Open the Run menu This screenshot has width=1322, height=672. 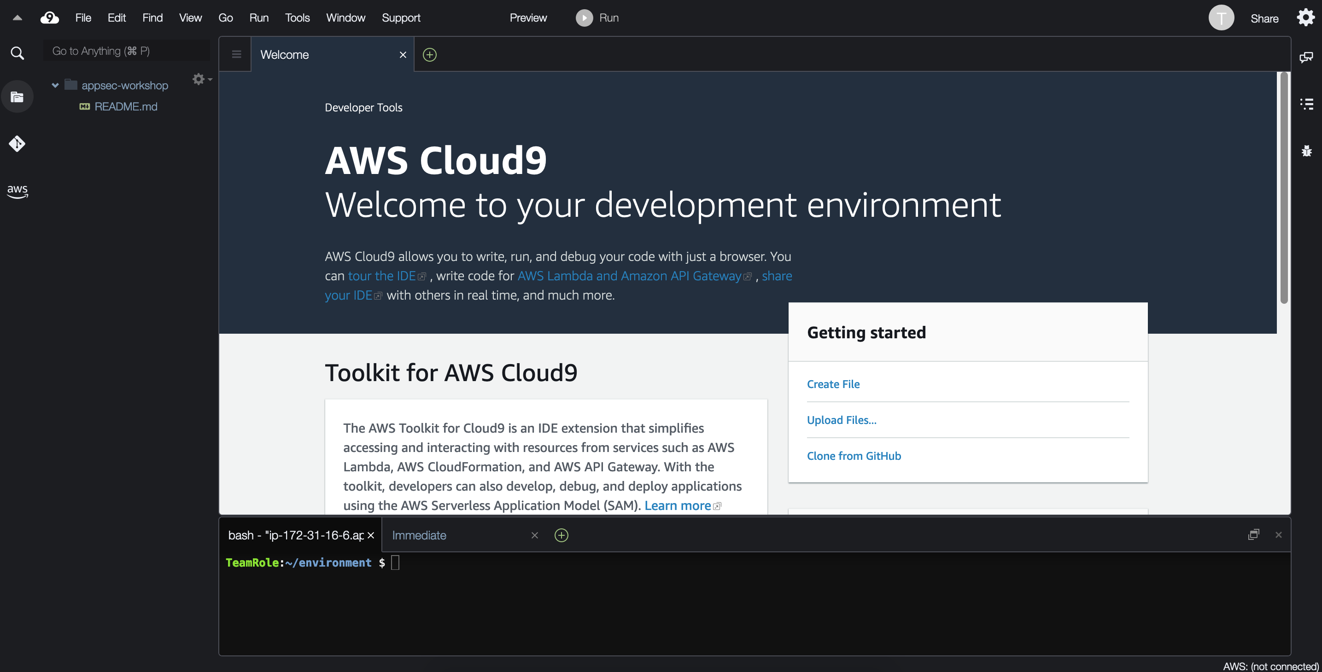(x=259, y=18)
